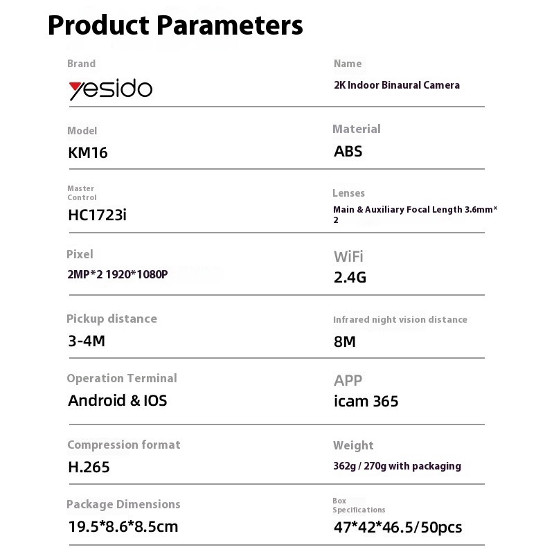Click the Product Parameters heading
This screenshot has height=554, width=554.
click(175, 26)
